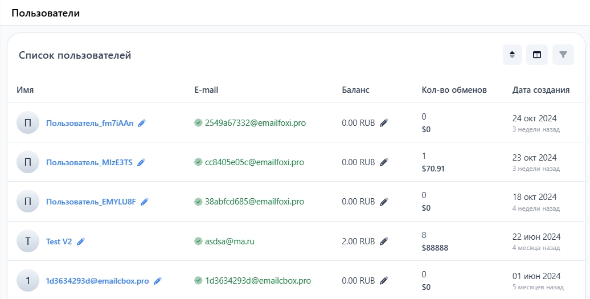Click the 1d3634293d@emailcbox.pro name link
Image resolution: width=590 pixels, height=299 pixels.
97,281
